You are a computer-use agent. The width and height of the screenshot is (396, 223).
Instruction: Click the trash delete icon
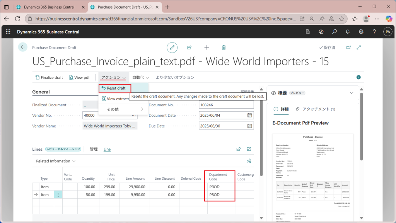(224, 48)
